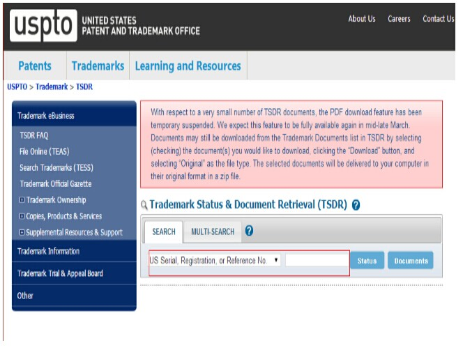Screen dimensions: 463x350
Task: Open Search Trademarks (TESS) link
Action: [x=56, y=168]
